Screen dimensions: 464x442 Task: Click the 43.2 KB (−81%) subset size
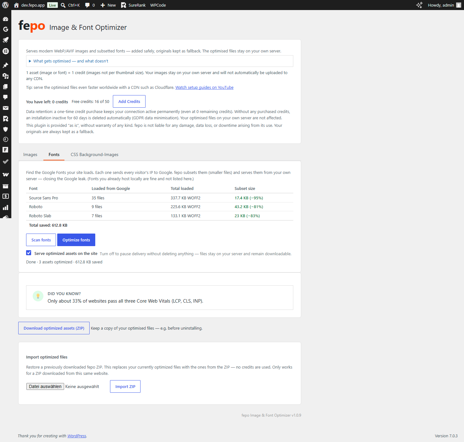pyautogui.click(x=249, y=207)
